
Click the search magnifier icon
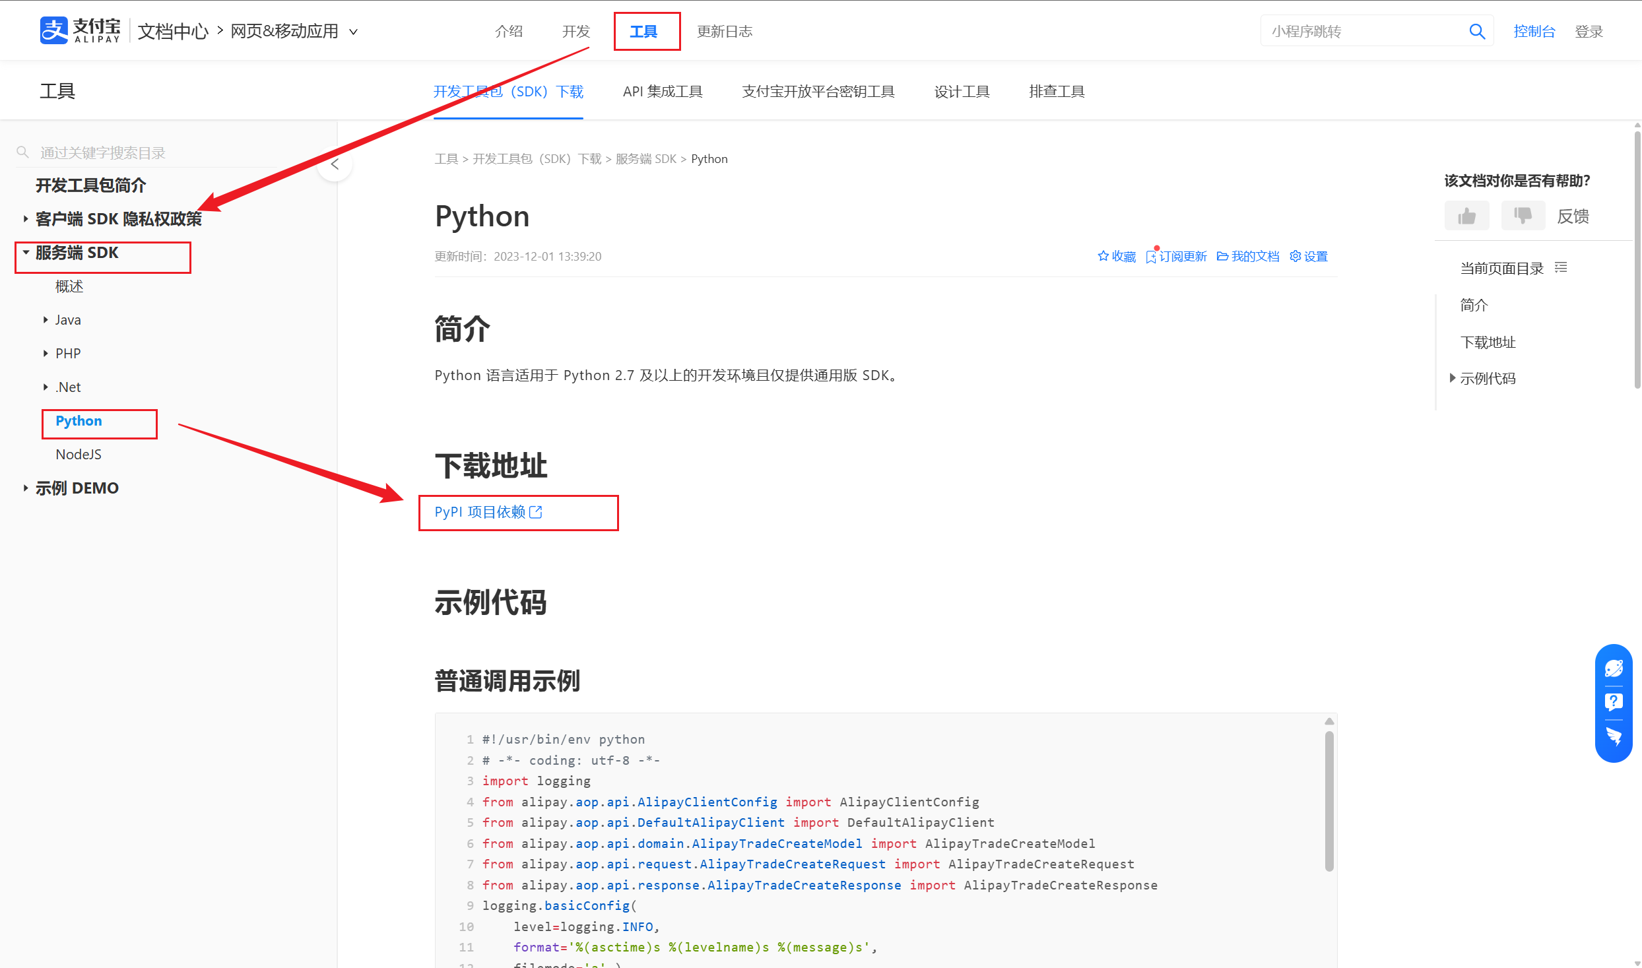click(x=1476, y=30)
